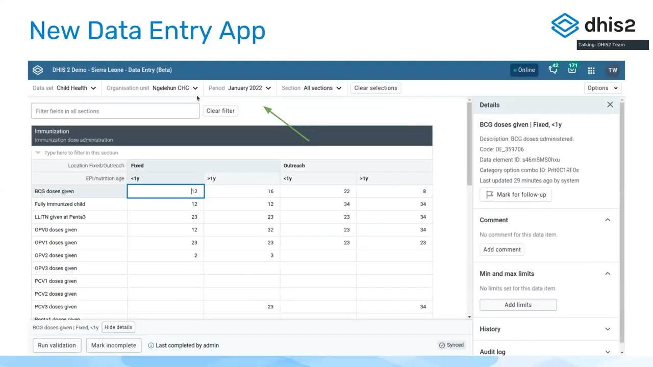Click the Talking: DHIS2 Team overlay label

pos(613,45)
